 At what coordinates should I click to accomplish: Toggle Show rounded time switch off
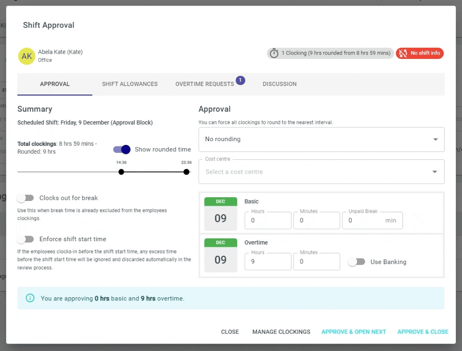[122, 150]
